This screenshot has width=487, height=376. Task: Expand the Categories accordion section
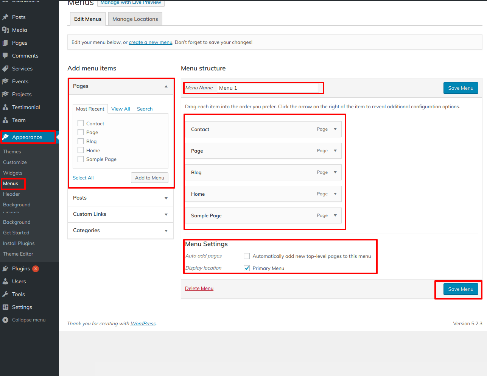tap(166, 231)
